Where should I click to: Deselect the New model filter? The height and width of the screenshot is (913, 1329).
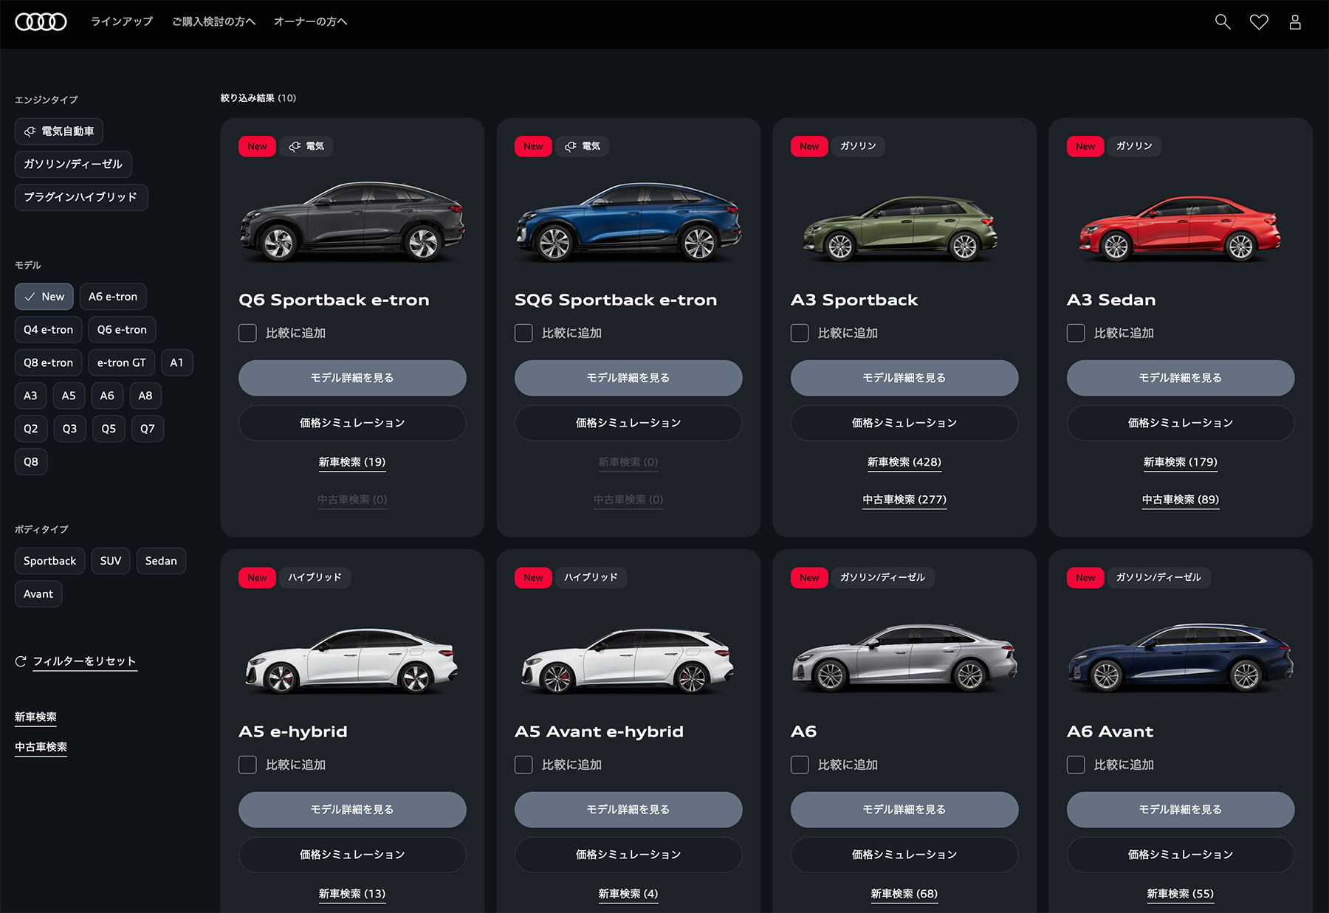point(44,297)
